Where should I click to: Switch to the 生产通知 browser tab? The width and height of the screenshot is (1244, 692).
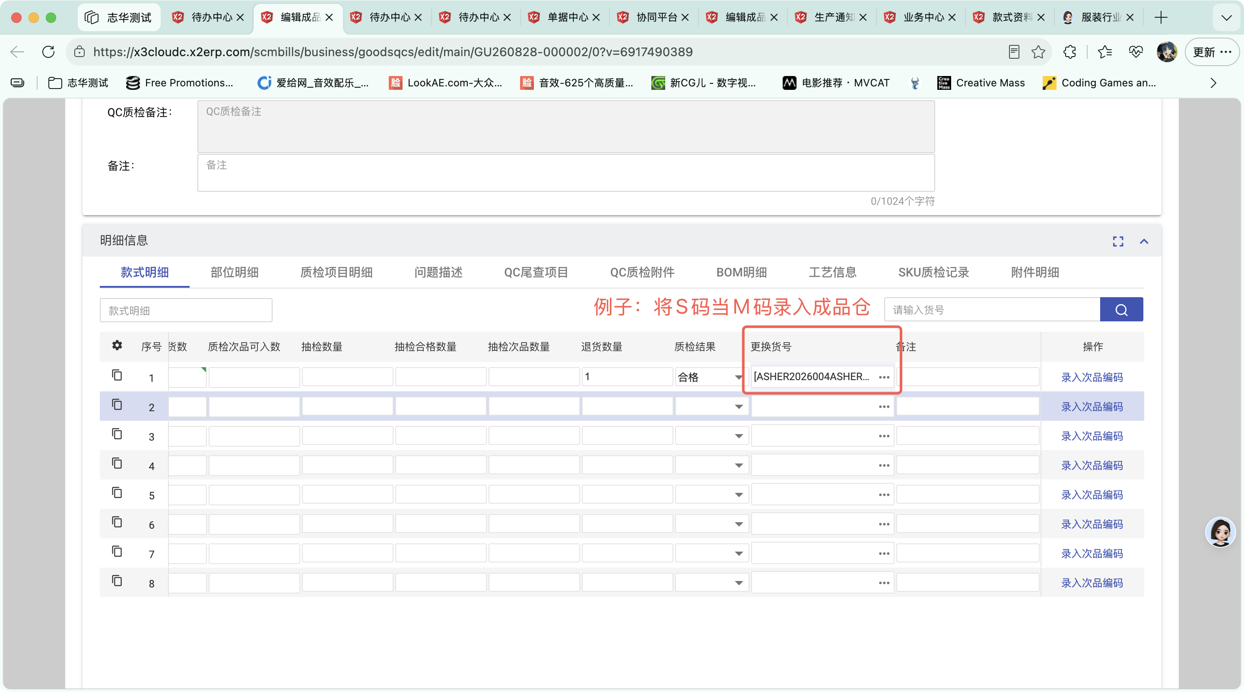pyautogui.click(x=831, y=17)
